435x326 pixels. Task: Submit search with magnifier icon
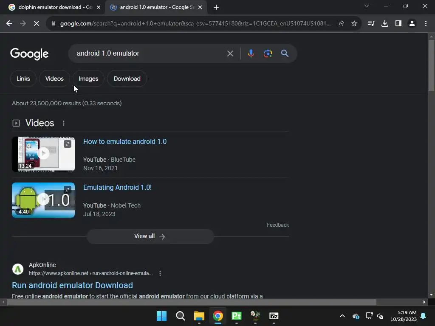[285, 53]
